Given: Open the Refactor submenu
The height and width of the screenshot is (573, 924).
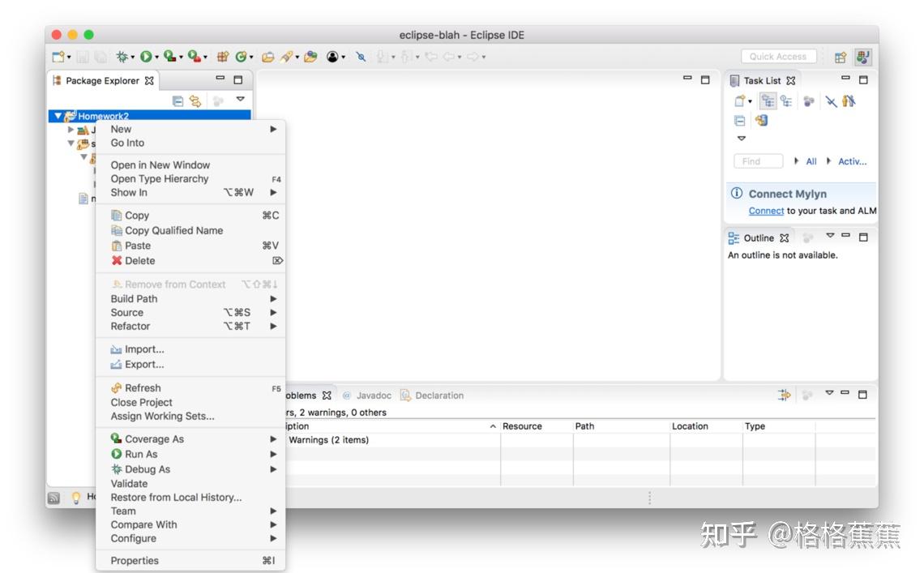Looking at the screenshot, I should [x=191, y=326].
